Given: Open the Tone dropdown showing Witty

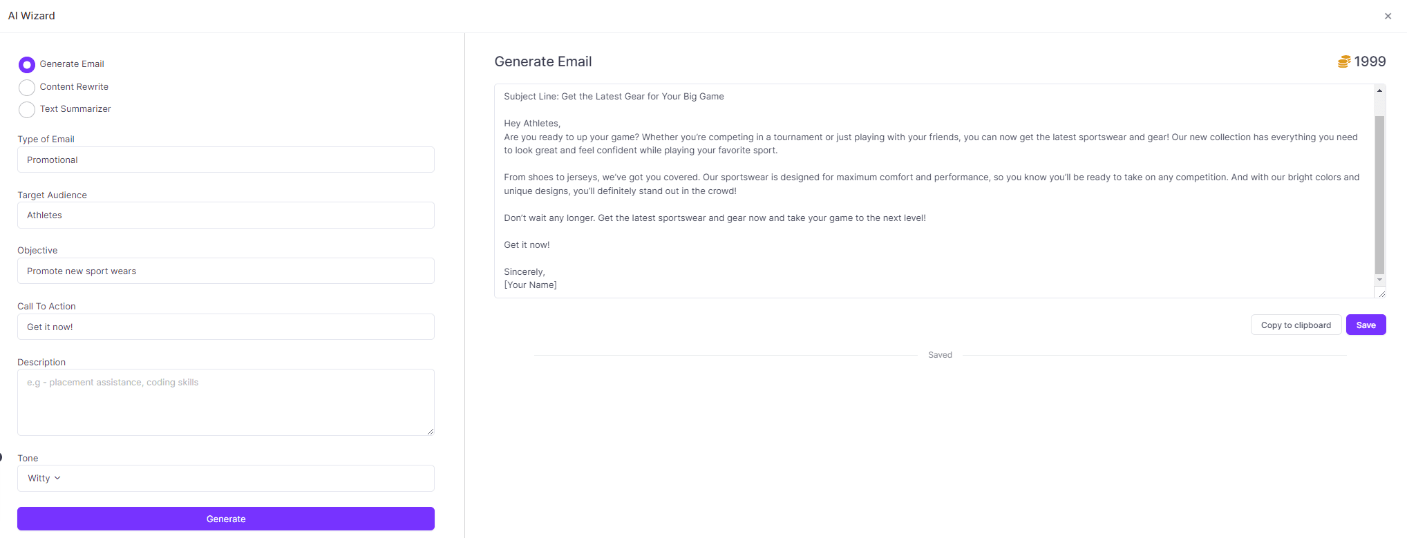Looking at the screenshot, I should click(x=225, y=478).
